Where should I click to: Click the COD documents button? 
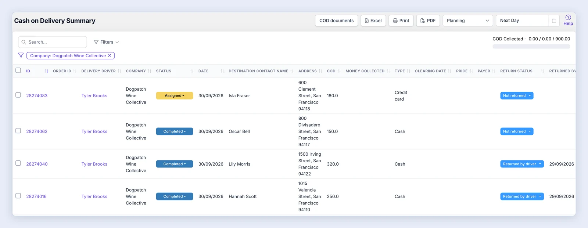tap(337, 21)
